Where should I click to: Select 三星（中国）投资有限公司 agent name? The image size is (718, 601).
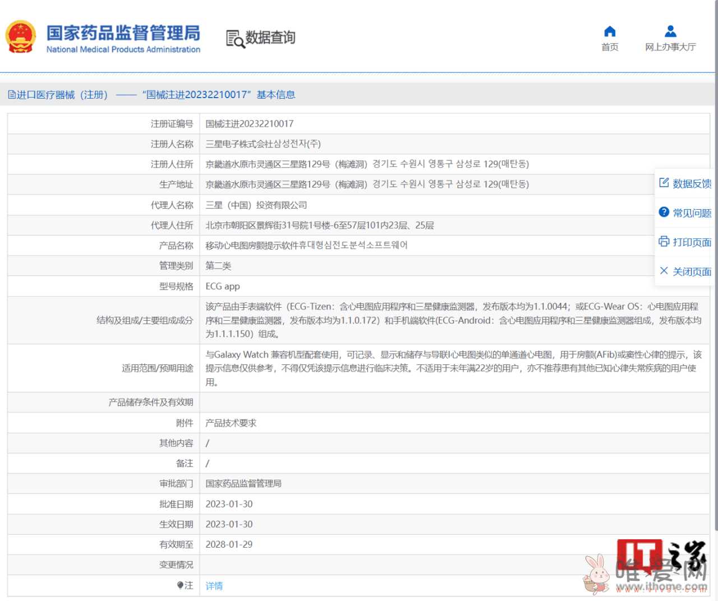256,205
